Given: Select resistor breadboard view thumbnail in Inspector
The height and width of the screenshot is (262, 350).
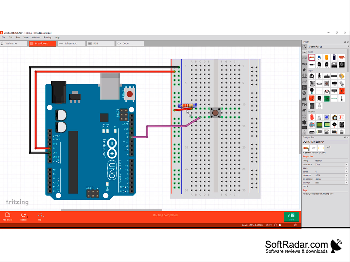Looking at the screenshot, I should click(x=306, y=148).
